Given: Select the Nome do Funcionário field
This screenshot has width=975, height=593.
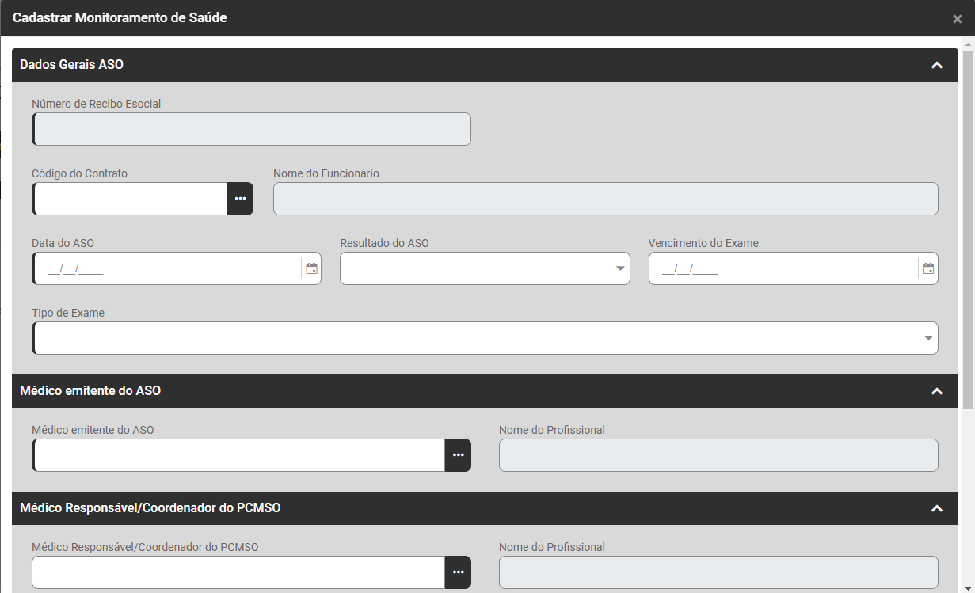Looking at the screenshot, I should 606,199.
